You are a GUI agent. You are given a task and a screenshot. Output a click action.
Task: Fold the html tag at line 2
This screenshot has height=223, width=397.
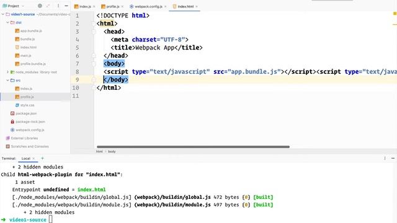click(x=94, y=24)
